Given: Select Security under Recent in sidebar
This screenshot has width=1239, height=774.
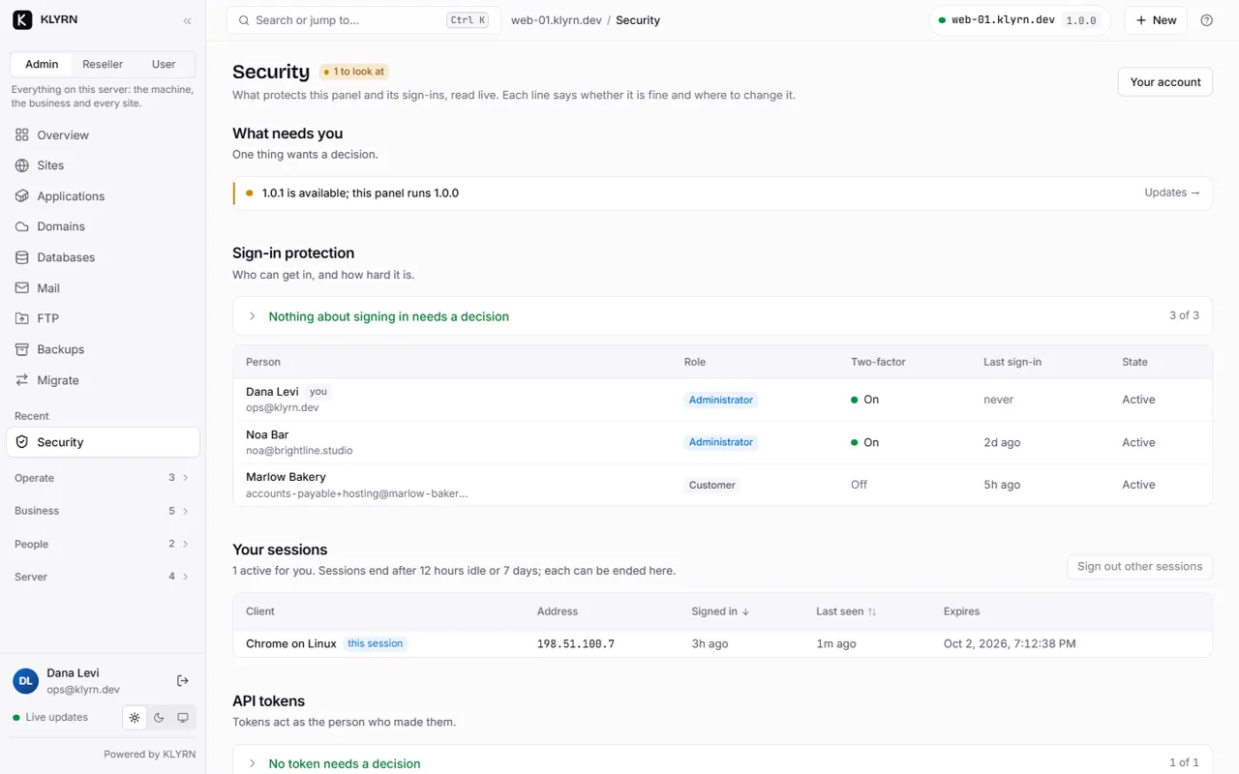Looking at the screenshot, I should click(103, 442).
